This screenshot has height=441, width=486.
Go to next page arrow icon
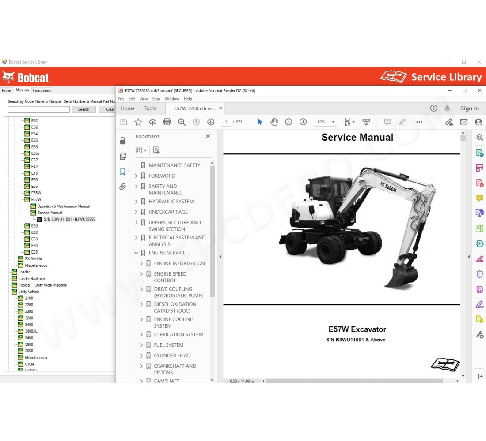pos(211,122)
